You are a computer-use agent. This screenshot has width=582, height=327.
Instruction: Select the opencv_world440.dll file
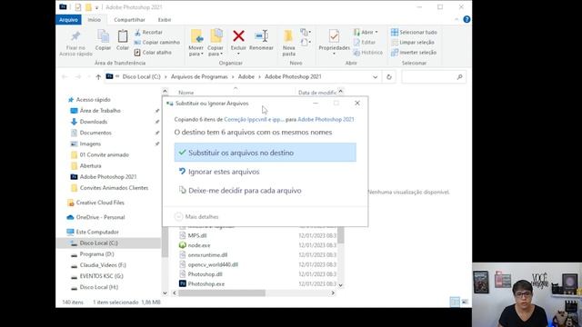click(213, 264)
